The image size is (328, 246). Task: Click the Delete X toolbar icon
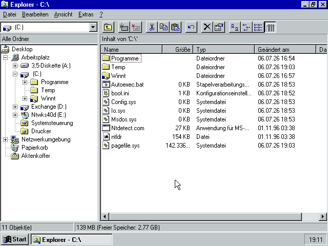(x=207, y=27)
